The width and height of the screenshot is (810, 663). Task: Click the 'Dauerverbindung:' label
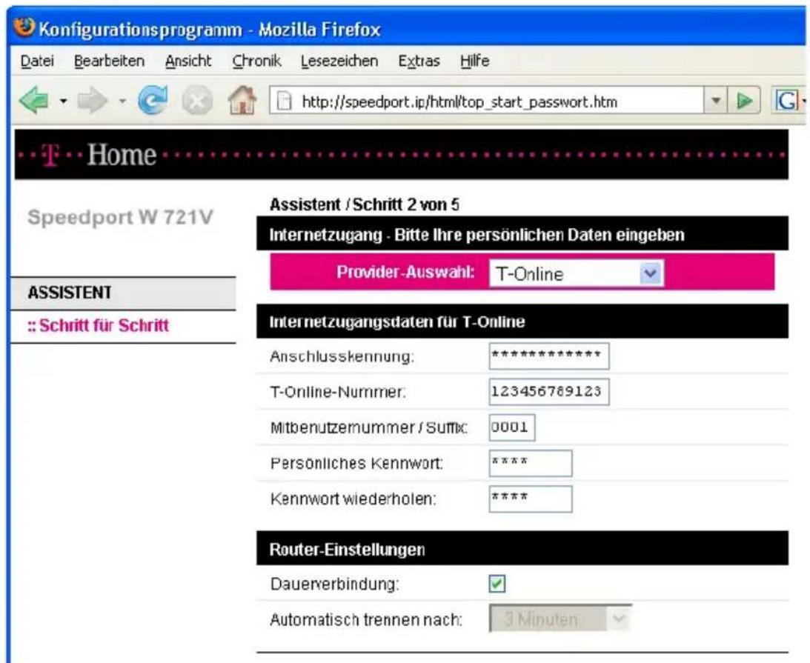[335, 584]
